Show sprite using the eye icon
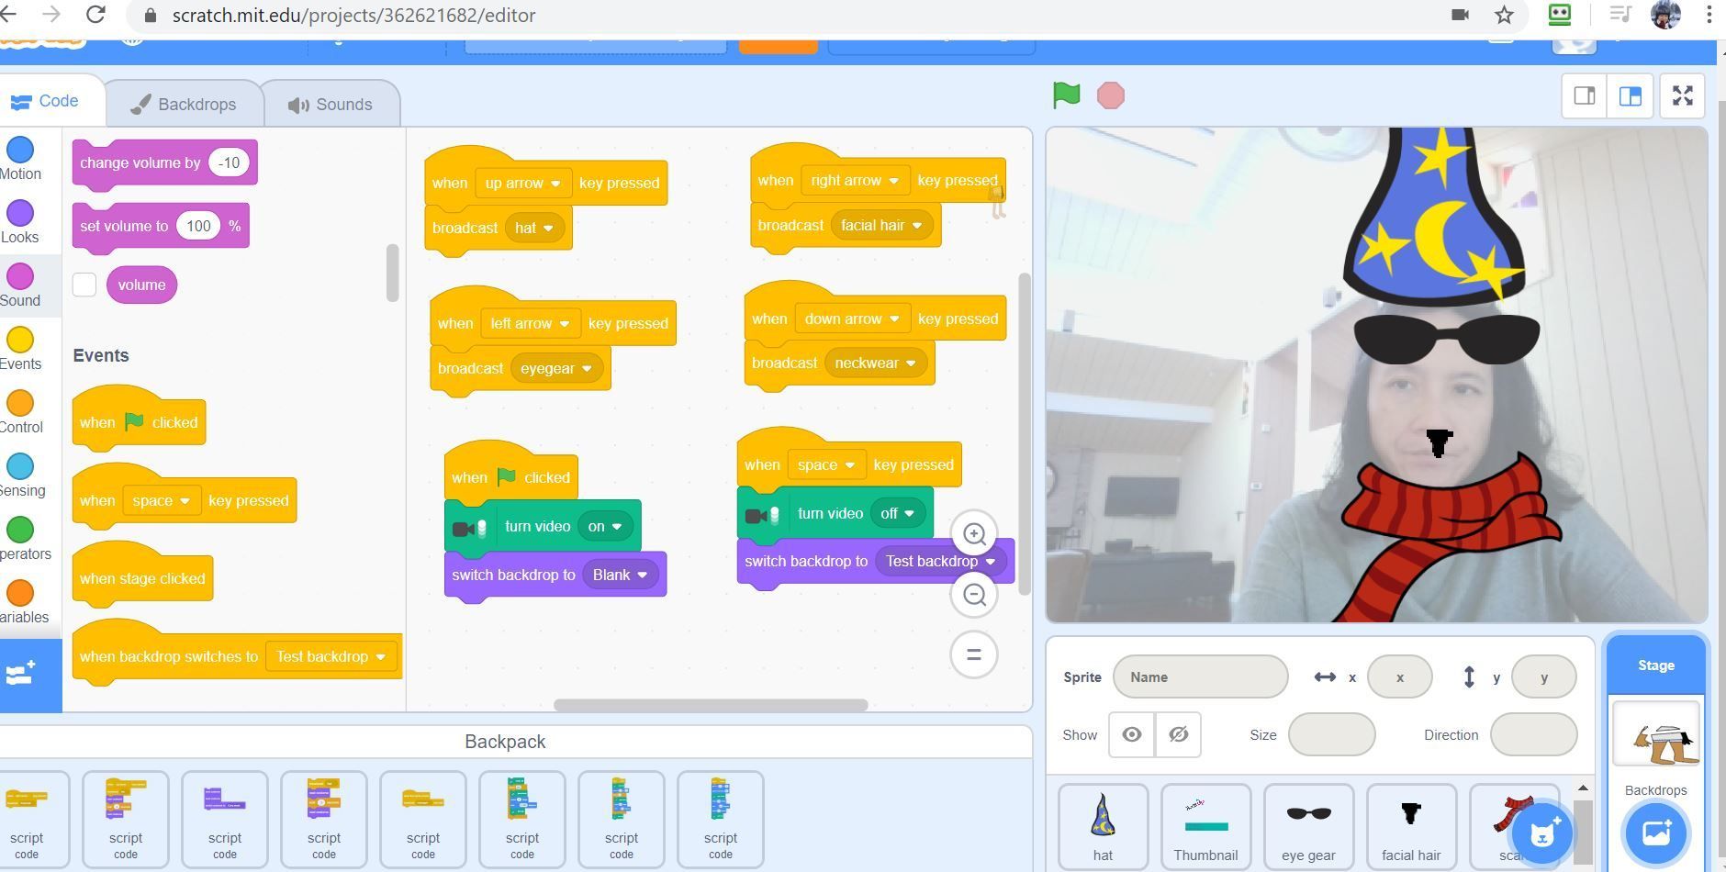 pos(1132,734)
